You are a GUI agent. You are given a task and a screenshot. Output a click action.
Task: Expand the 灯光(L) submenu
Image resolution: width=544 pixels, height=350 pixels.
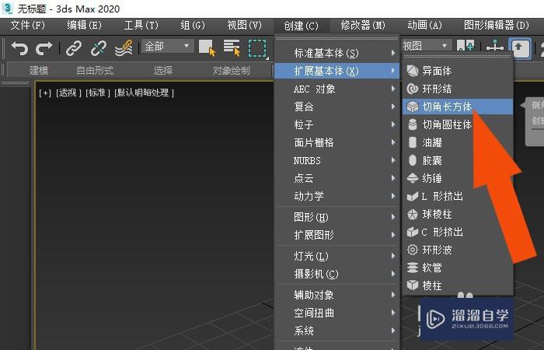[337, 256]
